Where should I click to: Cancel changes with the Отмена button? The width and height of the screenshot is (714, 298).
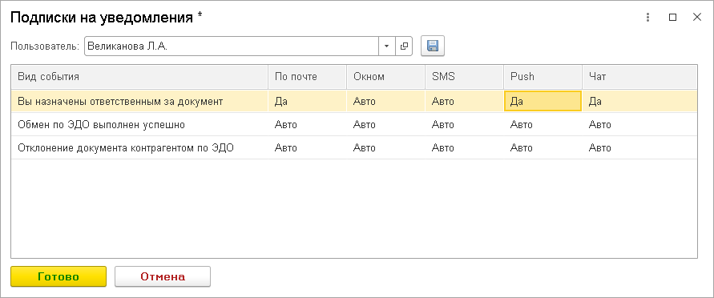point(163,276)
